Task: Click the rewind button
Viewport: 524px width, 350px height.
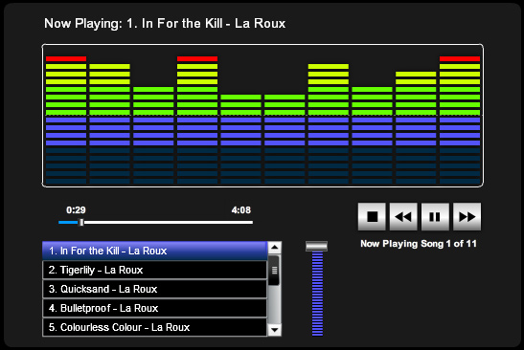Action: 403,216
